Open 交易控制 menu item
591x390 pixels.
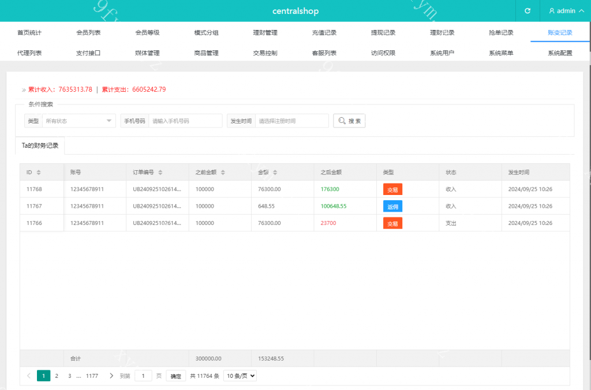click(265, 52)
